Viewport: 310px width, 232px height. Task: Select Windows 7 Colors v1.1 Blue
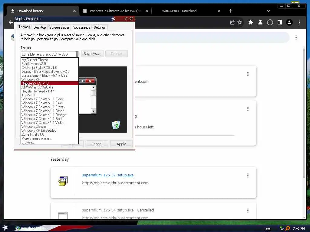click(x=49, y=103)
